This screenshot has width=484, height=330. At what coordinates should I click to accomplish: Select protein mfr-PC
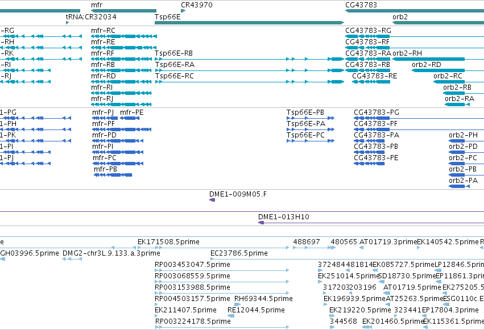118,164
